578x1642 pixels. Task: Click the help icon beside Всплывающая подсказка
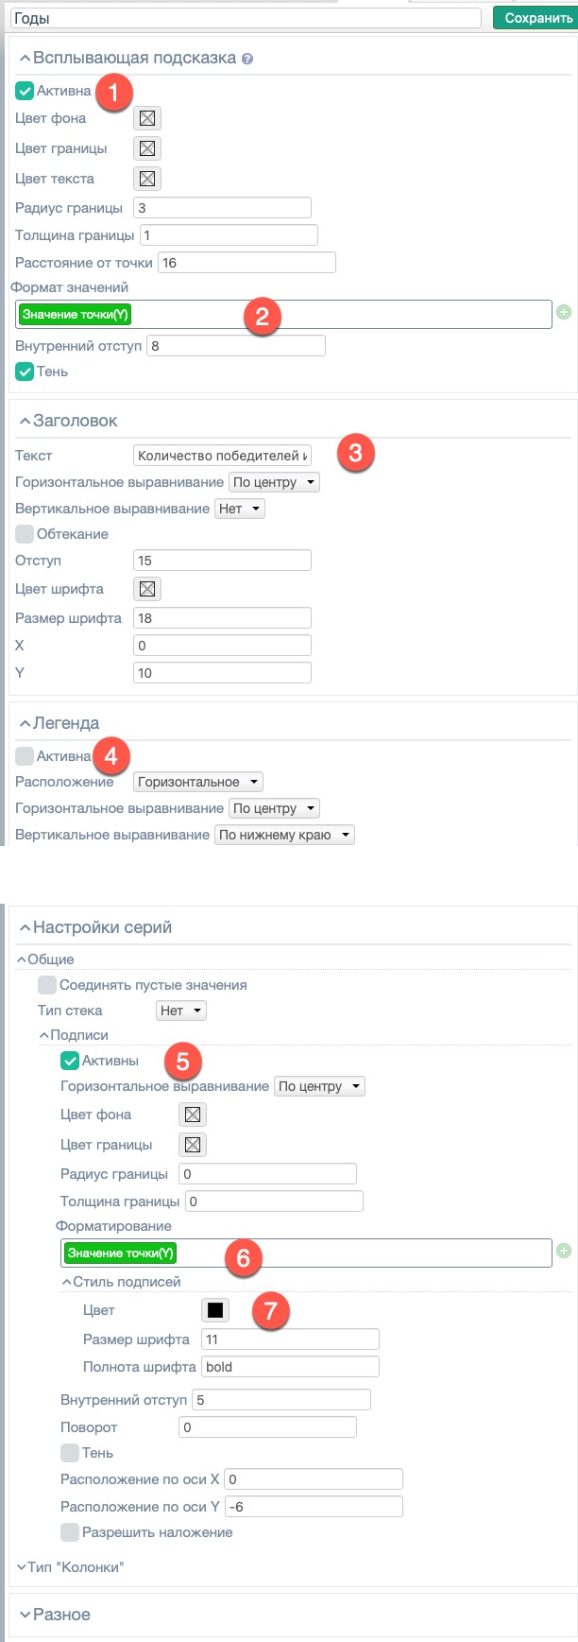[247, 59]
